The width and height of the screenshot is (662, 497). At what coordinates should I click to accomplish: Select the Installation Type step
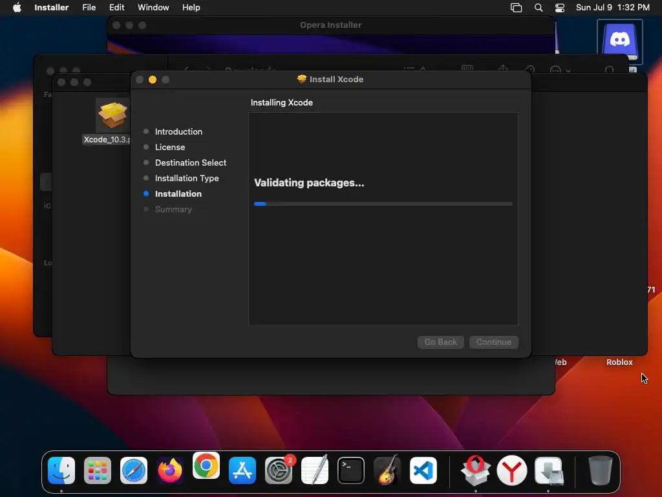(x=187, y=179)
